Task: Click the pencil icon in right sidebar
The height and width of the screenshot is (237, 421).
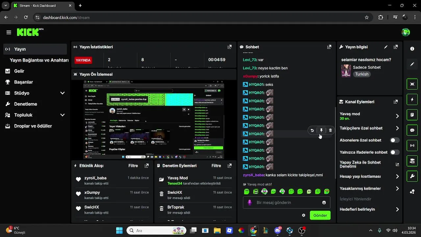Action: (412, 64)
